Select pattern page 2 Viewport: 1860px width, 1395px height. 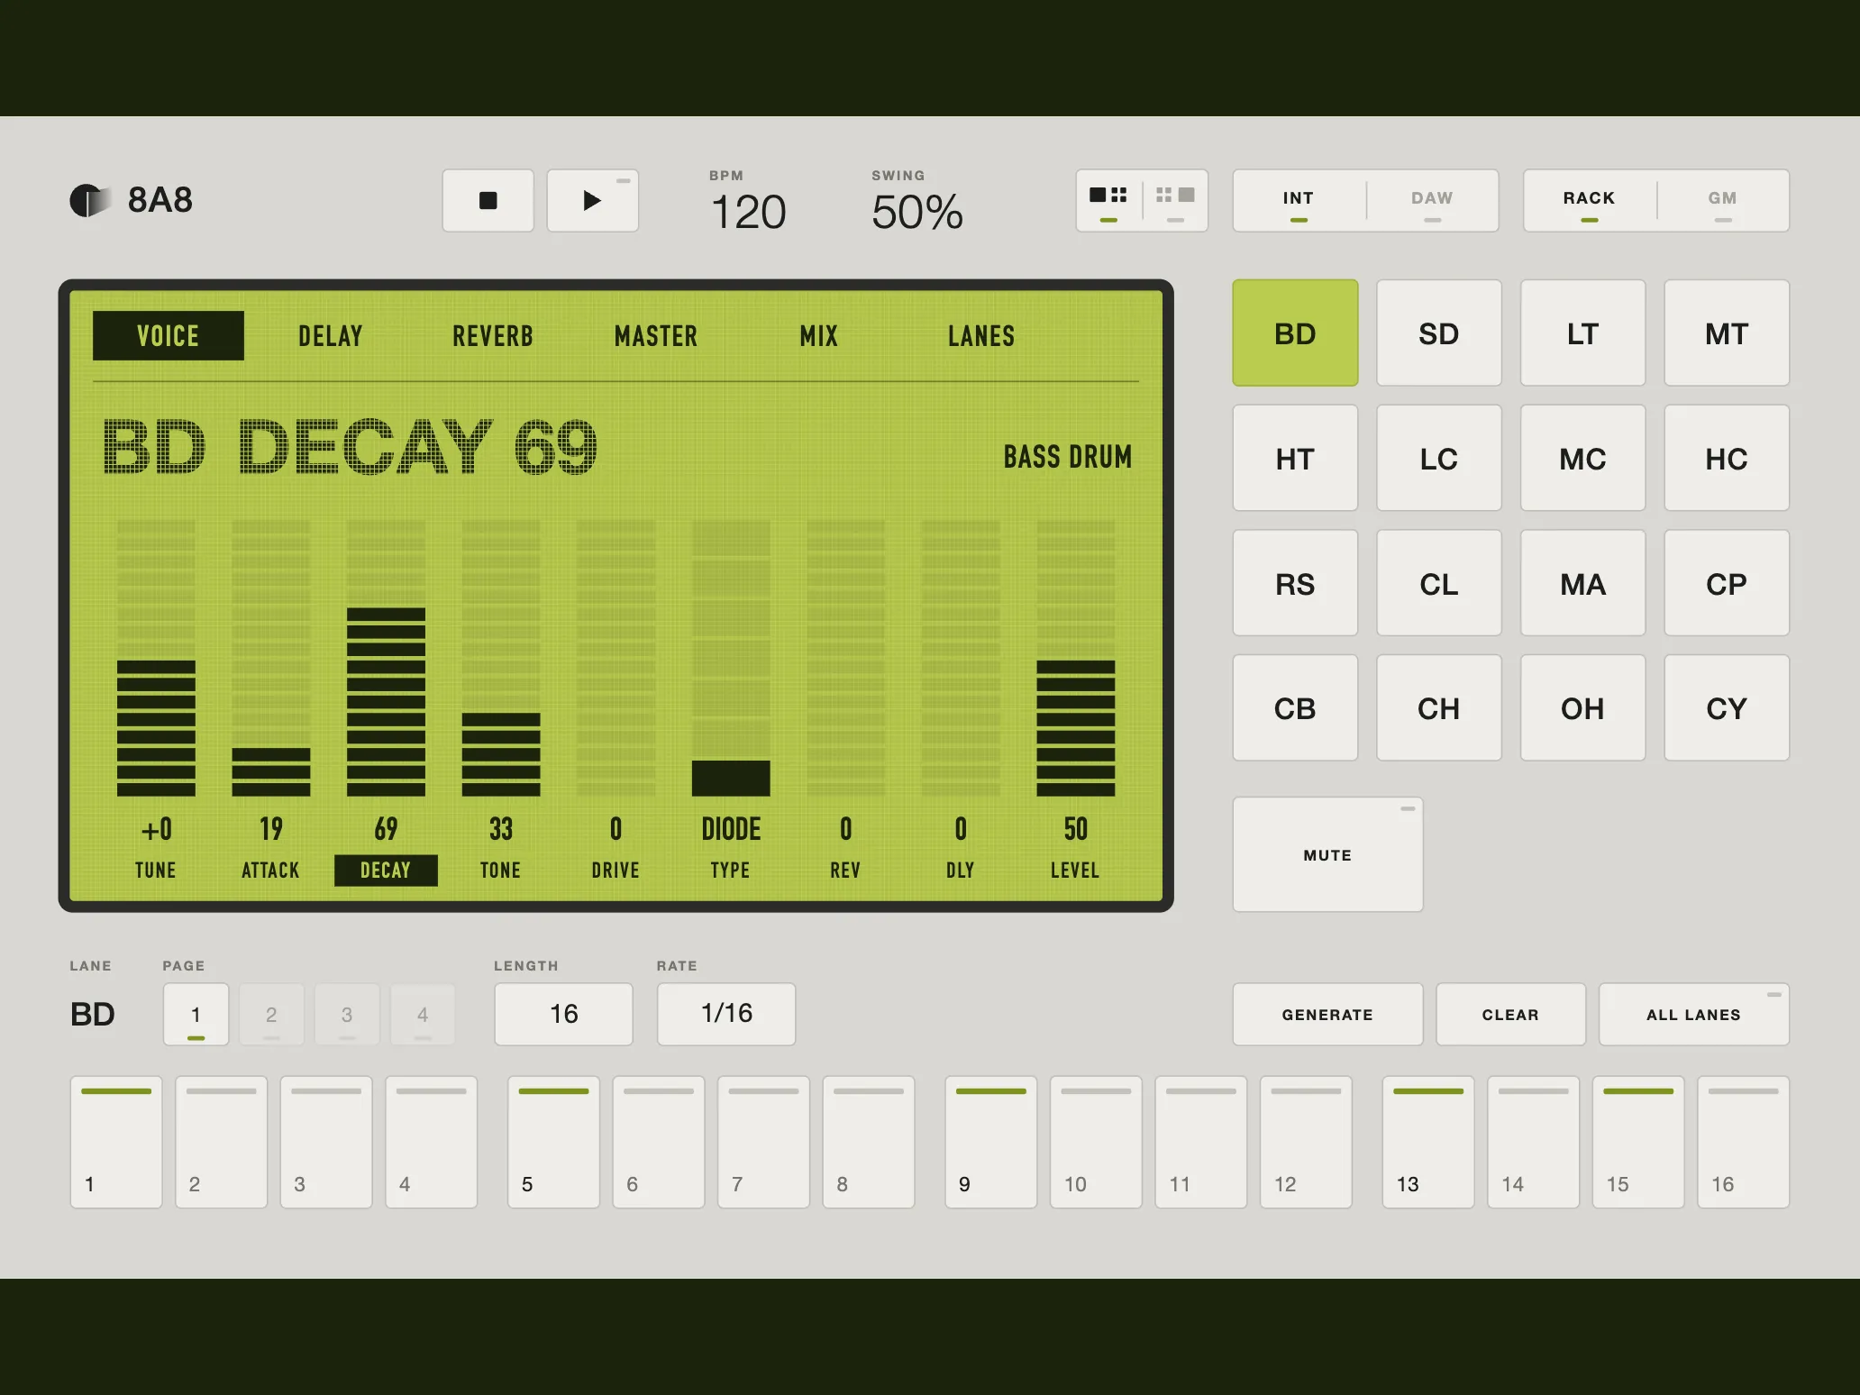(x=271, y=1014)
